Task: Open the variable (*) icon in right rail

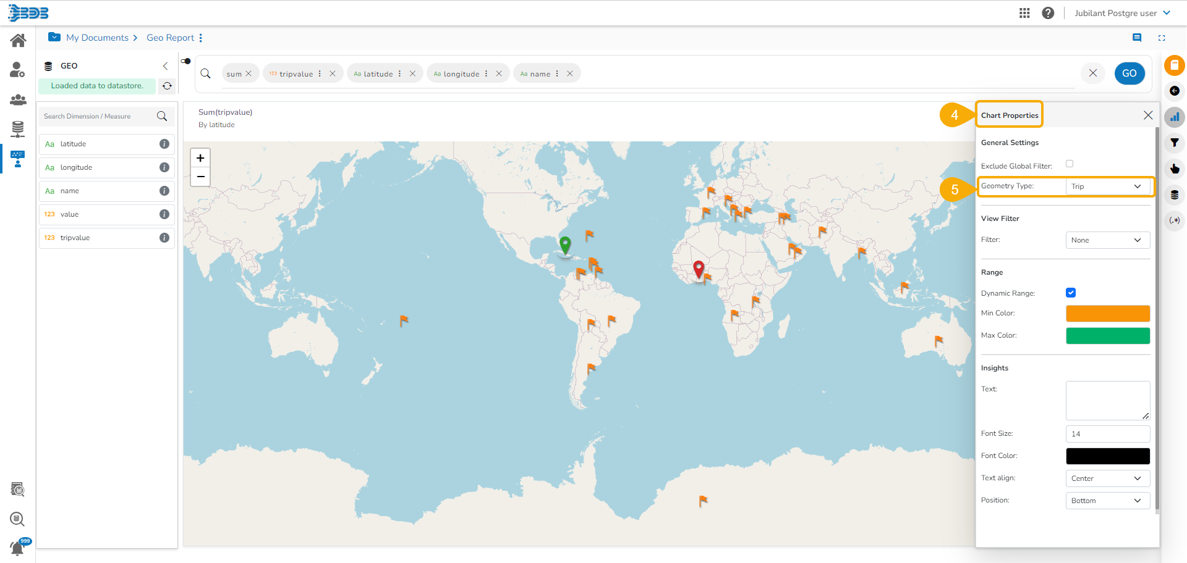Action: tap(1175, 220)
